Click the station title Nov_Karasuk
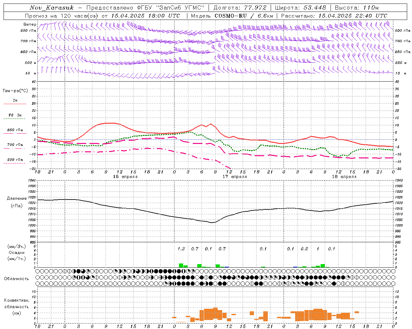Image resolution: width=412 pixels, height=329 pixels. click(x=52, y=8)
